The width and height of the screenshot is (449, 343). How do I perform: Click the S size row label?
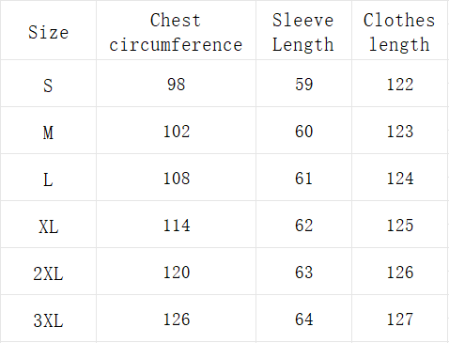pos(48,86)
